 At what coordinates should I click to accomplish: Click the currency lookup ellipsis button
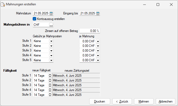point(51,25)
